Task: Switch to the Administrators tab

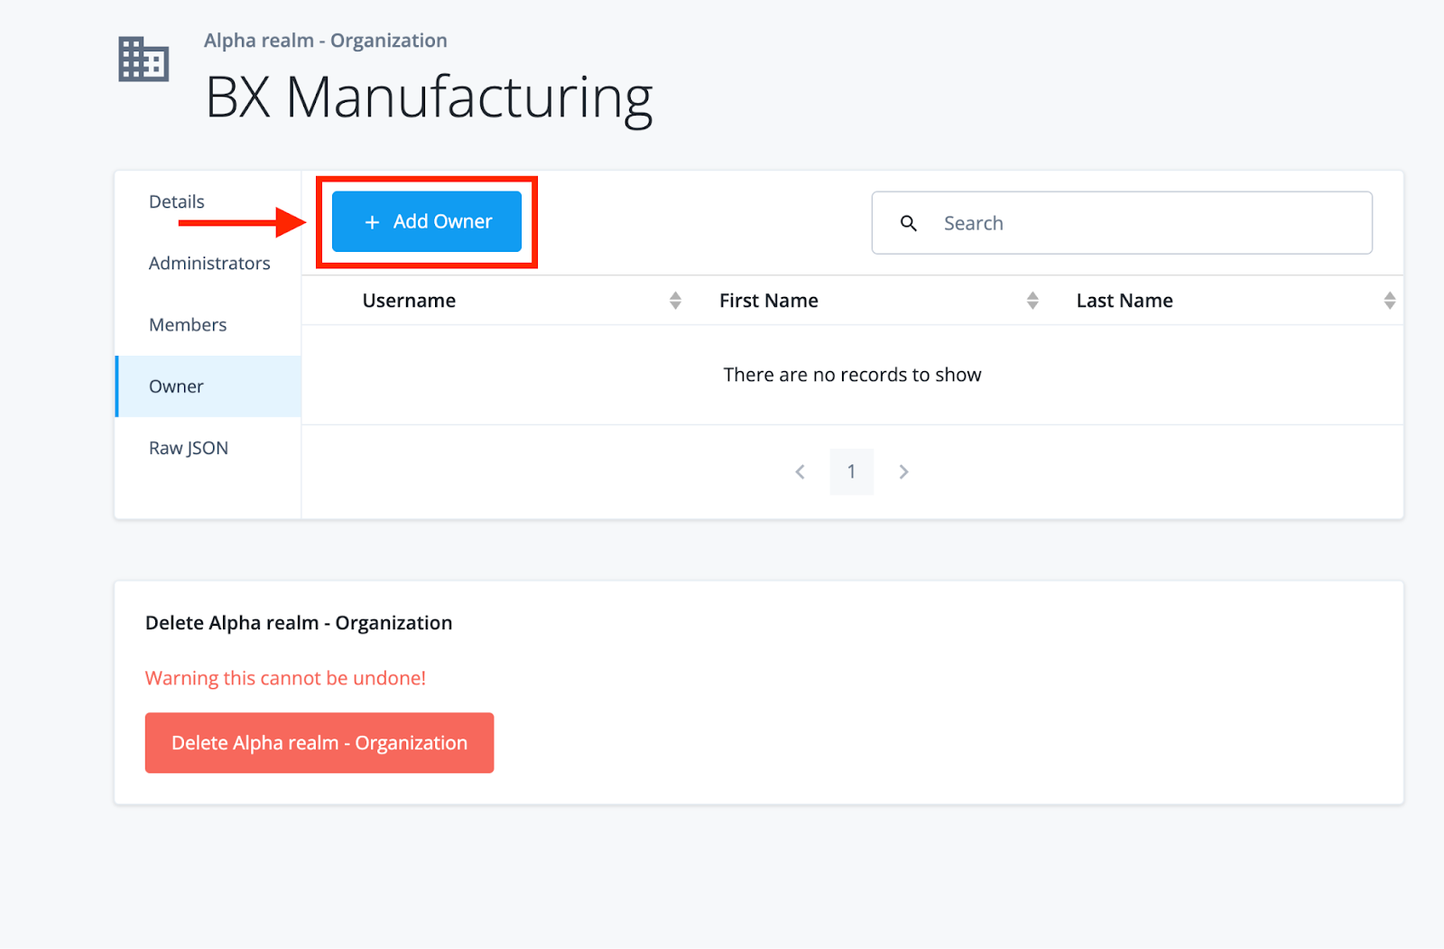Action: pyautogui.click(x=209, y=263)
